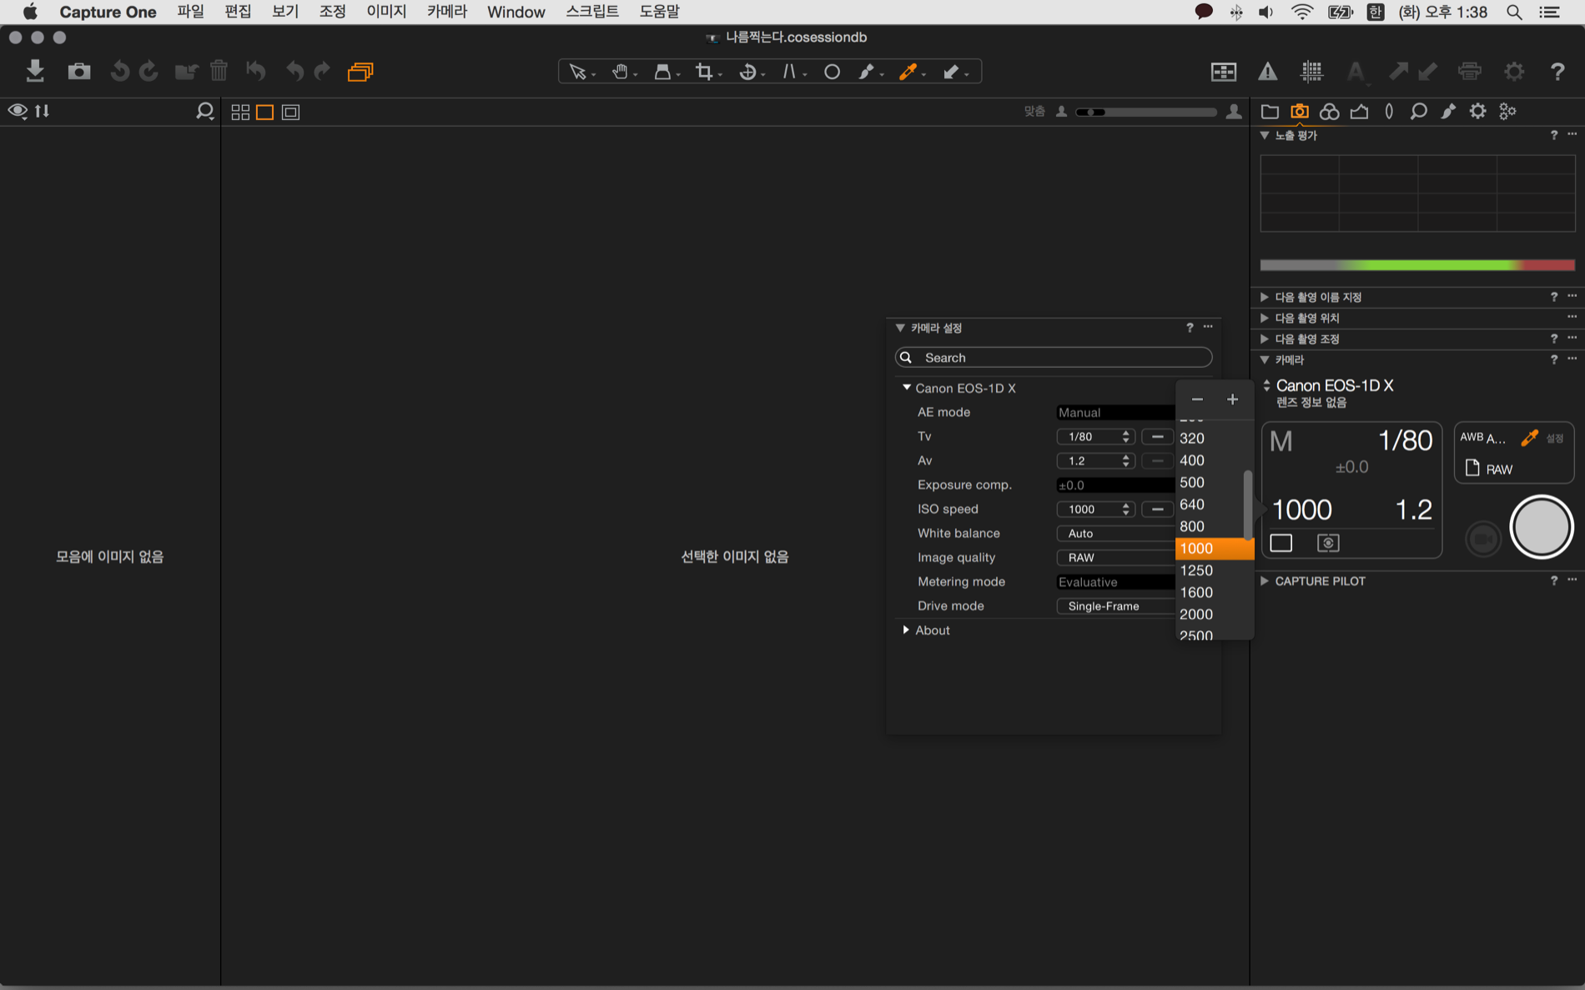Click the camera settings Search field
This screenshot has width=1585, height=990.
(x=1054, y=357)
